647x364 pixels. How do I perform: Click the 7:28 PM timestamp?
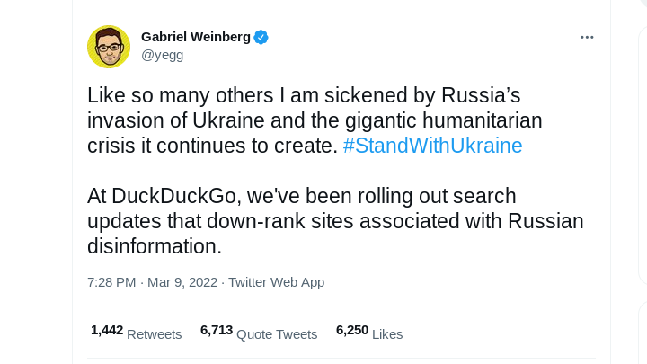(111, 282)
